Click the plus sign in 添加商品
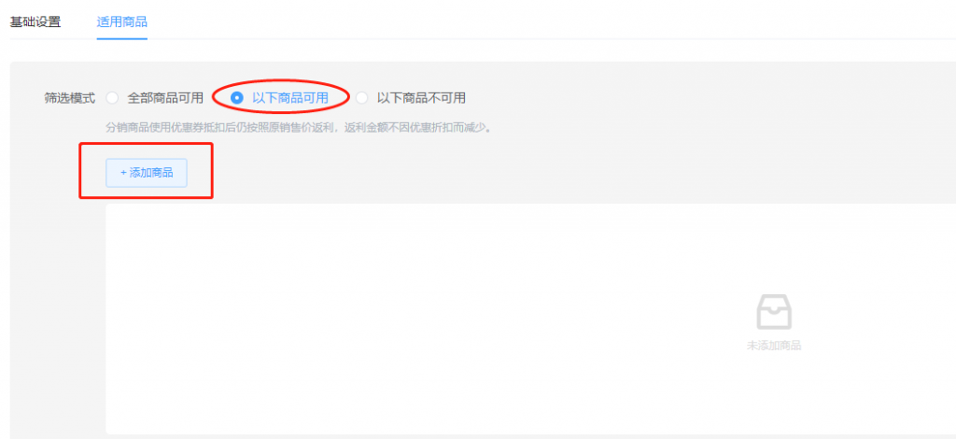 click(123, 173)
